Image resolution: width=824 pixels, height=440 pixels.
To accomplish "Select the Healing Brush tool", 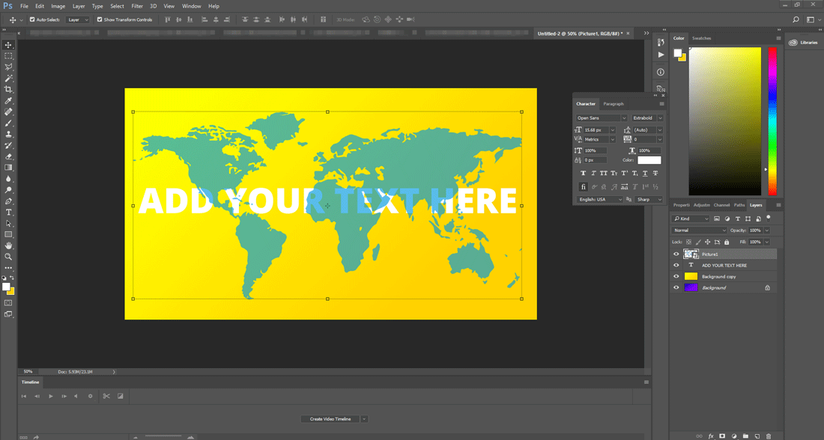I will [8, 111].
